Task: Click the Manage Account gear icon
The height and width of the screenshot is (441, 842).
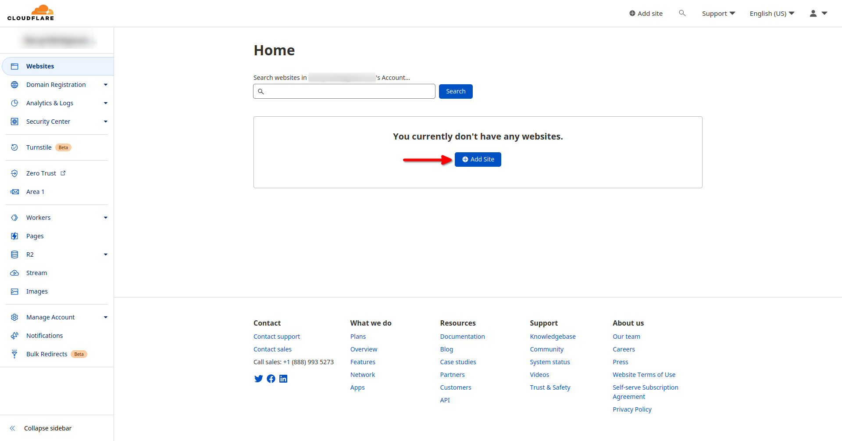Action: (14, 317)
